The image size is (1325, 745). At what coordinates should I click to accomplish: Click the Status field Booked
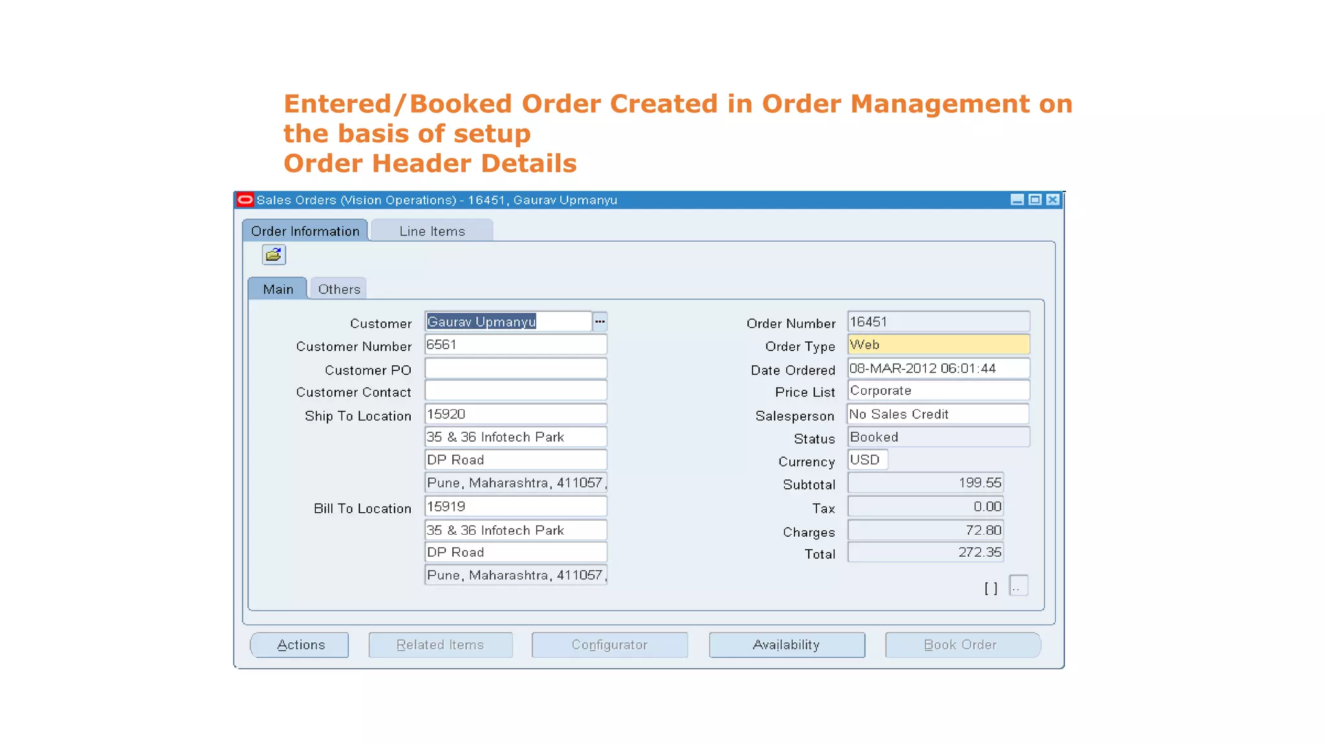coord(939,437)
